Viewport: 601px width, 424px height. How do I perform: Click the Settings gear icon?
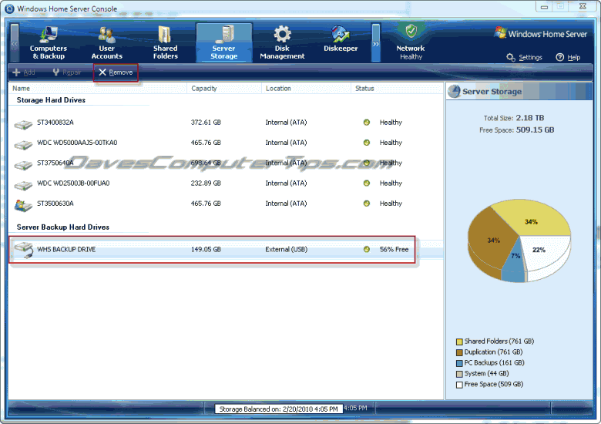(511, 58)
